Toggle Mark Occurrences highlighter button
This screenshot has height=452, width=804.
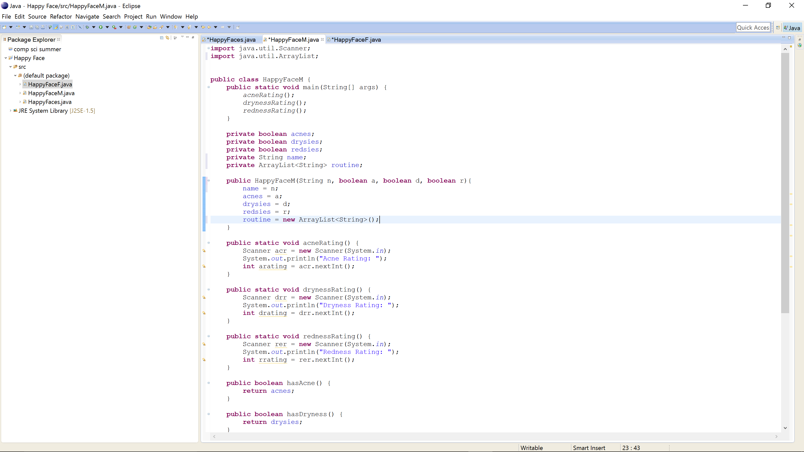click(56, 27)
